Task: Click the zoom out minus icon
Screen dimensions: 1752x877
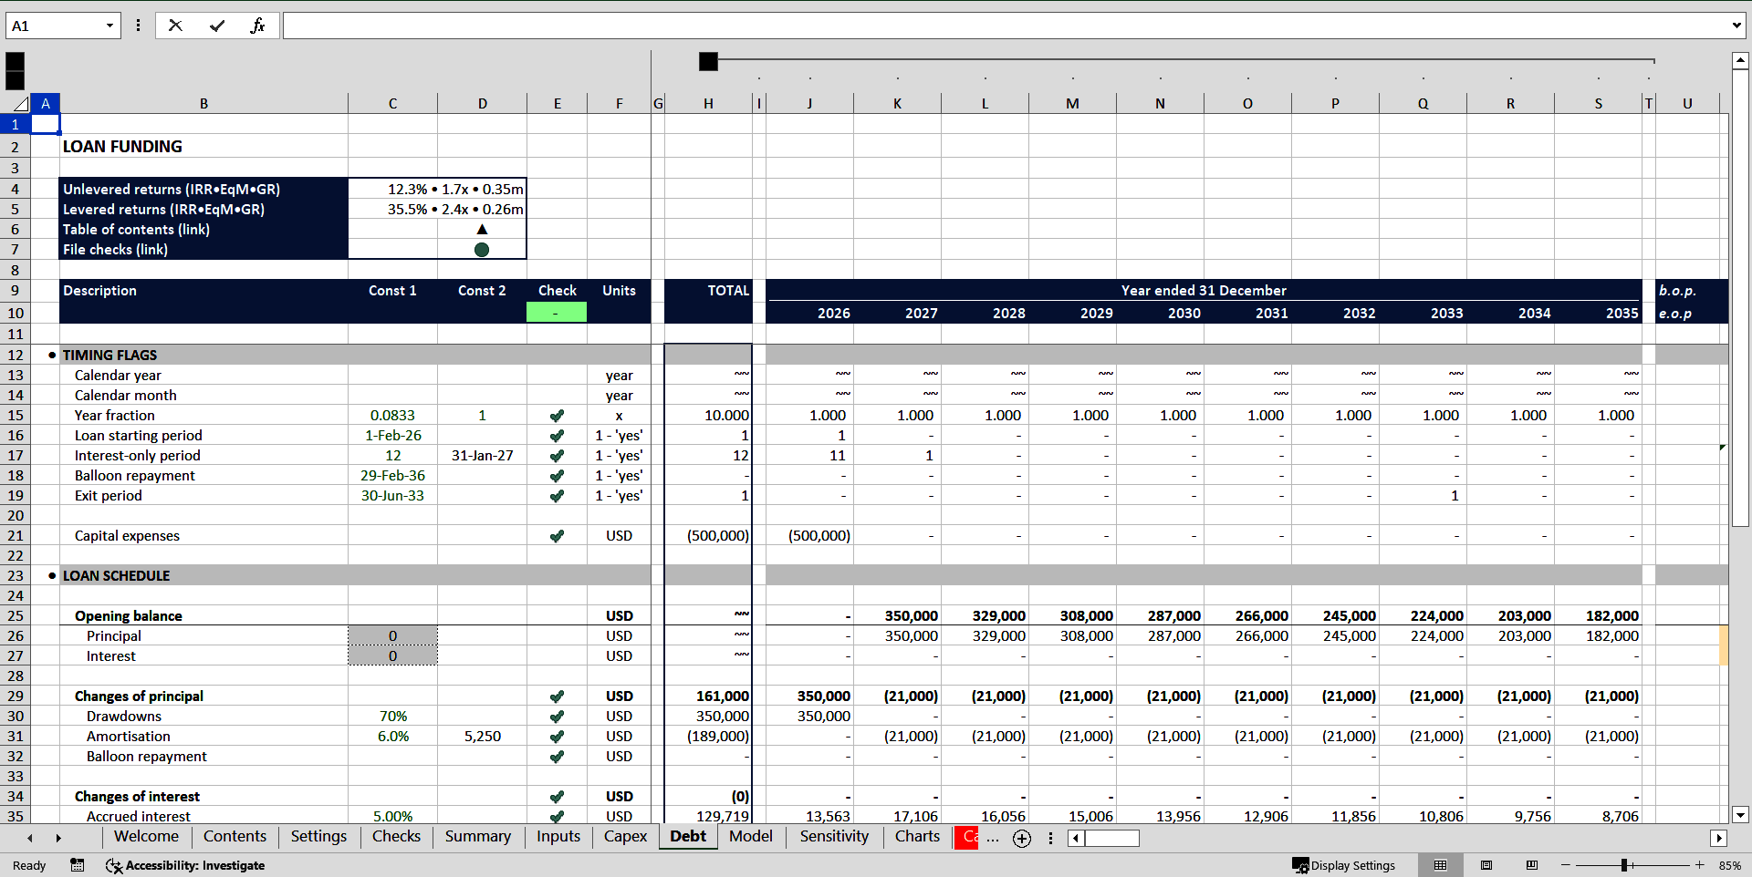Action: click(1566, 865)
